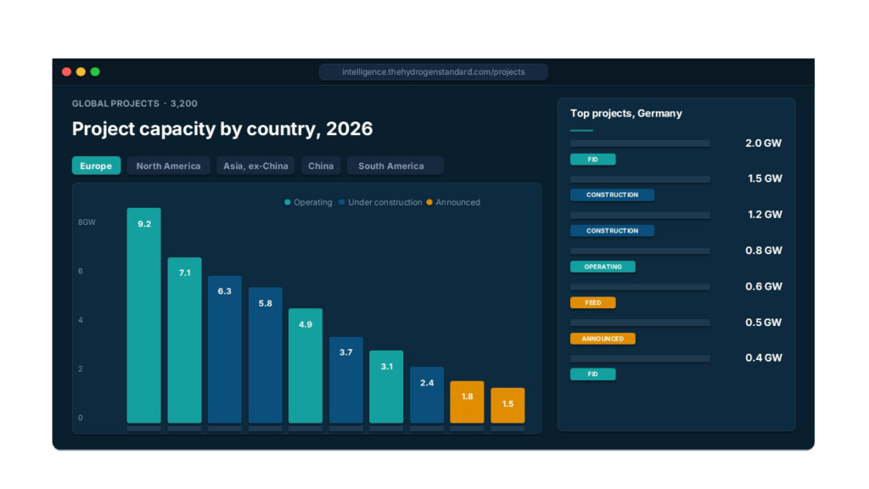Viewport: 869px width, 489px height.
Task: Click the FID badge for 0.4 GW
Action: [x=593, y=374]
